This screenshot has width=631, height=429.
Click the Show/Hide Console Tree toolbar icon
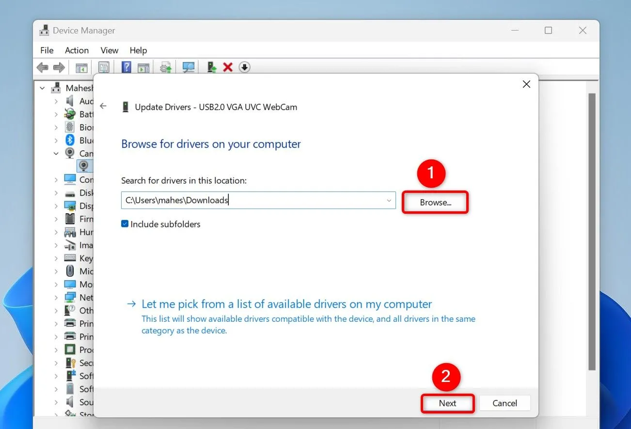(x=81, y=67)
